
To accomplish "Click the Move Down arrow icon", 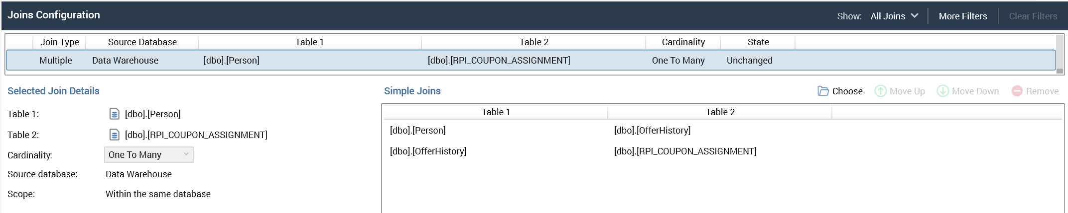I will point(942,91).
